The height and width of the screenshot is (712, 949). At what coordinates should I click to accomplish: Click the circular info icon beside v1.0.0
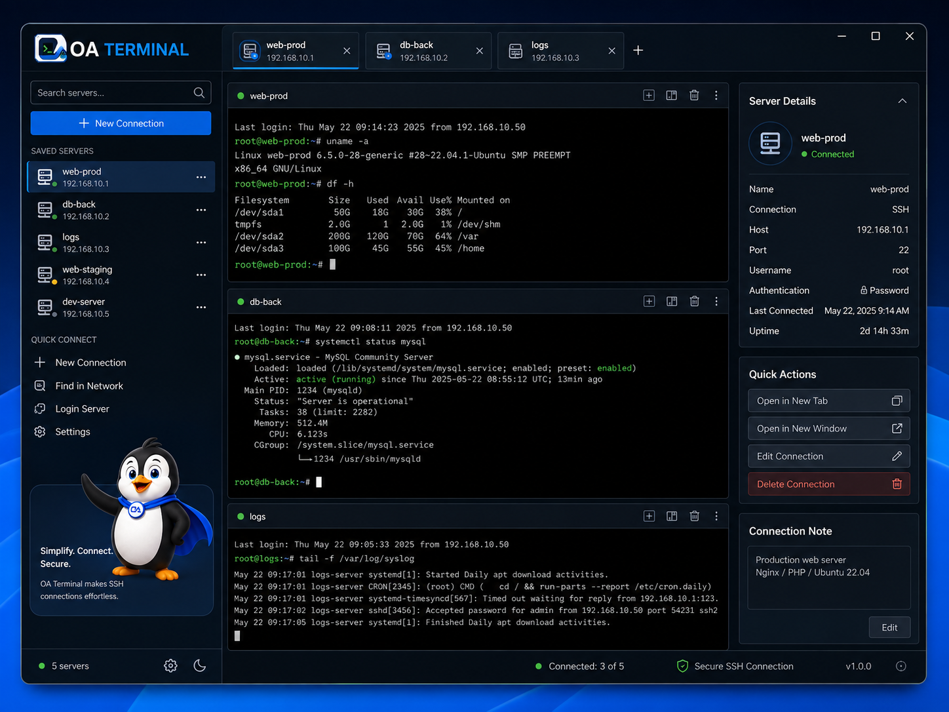(901, 666)
